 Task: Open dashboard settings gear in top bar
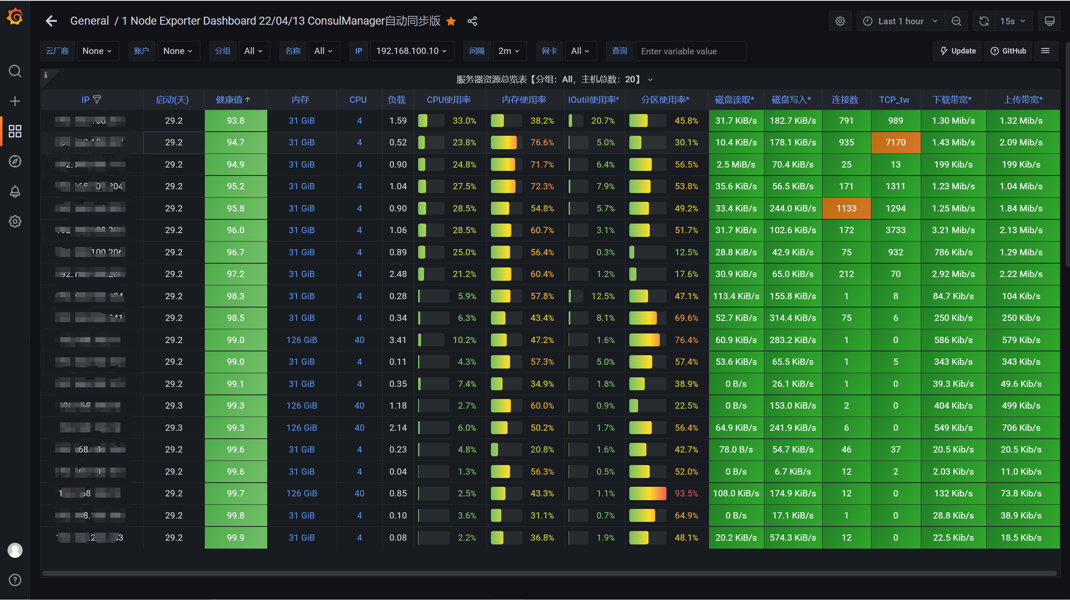click(840, 21)
